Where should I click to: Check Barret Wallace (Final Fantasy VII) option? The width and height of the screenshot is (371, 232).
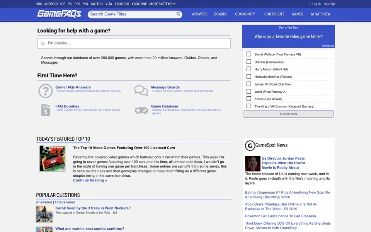[248, 54]
